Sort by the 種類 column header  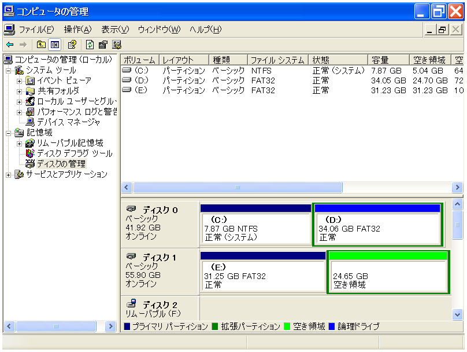click(228, 60)
